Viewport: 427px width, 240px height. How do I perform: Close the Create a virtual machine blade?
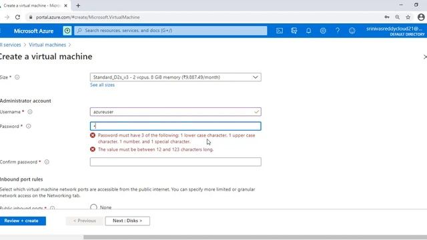pos(425,57)
